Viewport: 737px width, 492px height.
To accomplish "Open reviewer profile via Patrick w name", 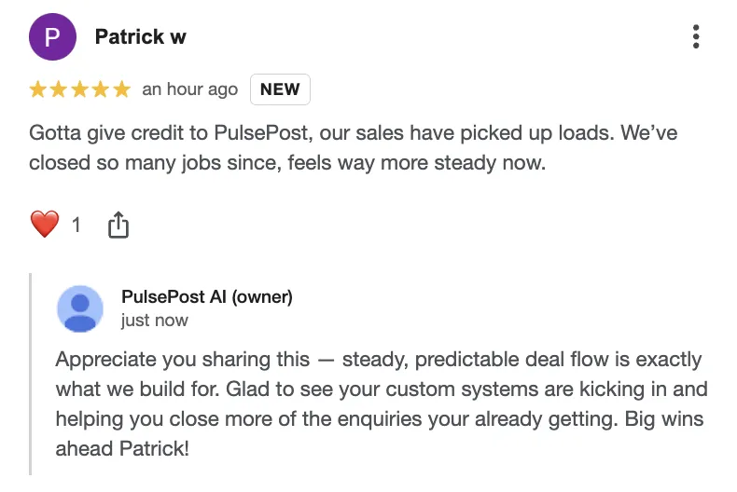I will tap(140, 37).
